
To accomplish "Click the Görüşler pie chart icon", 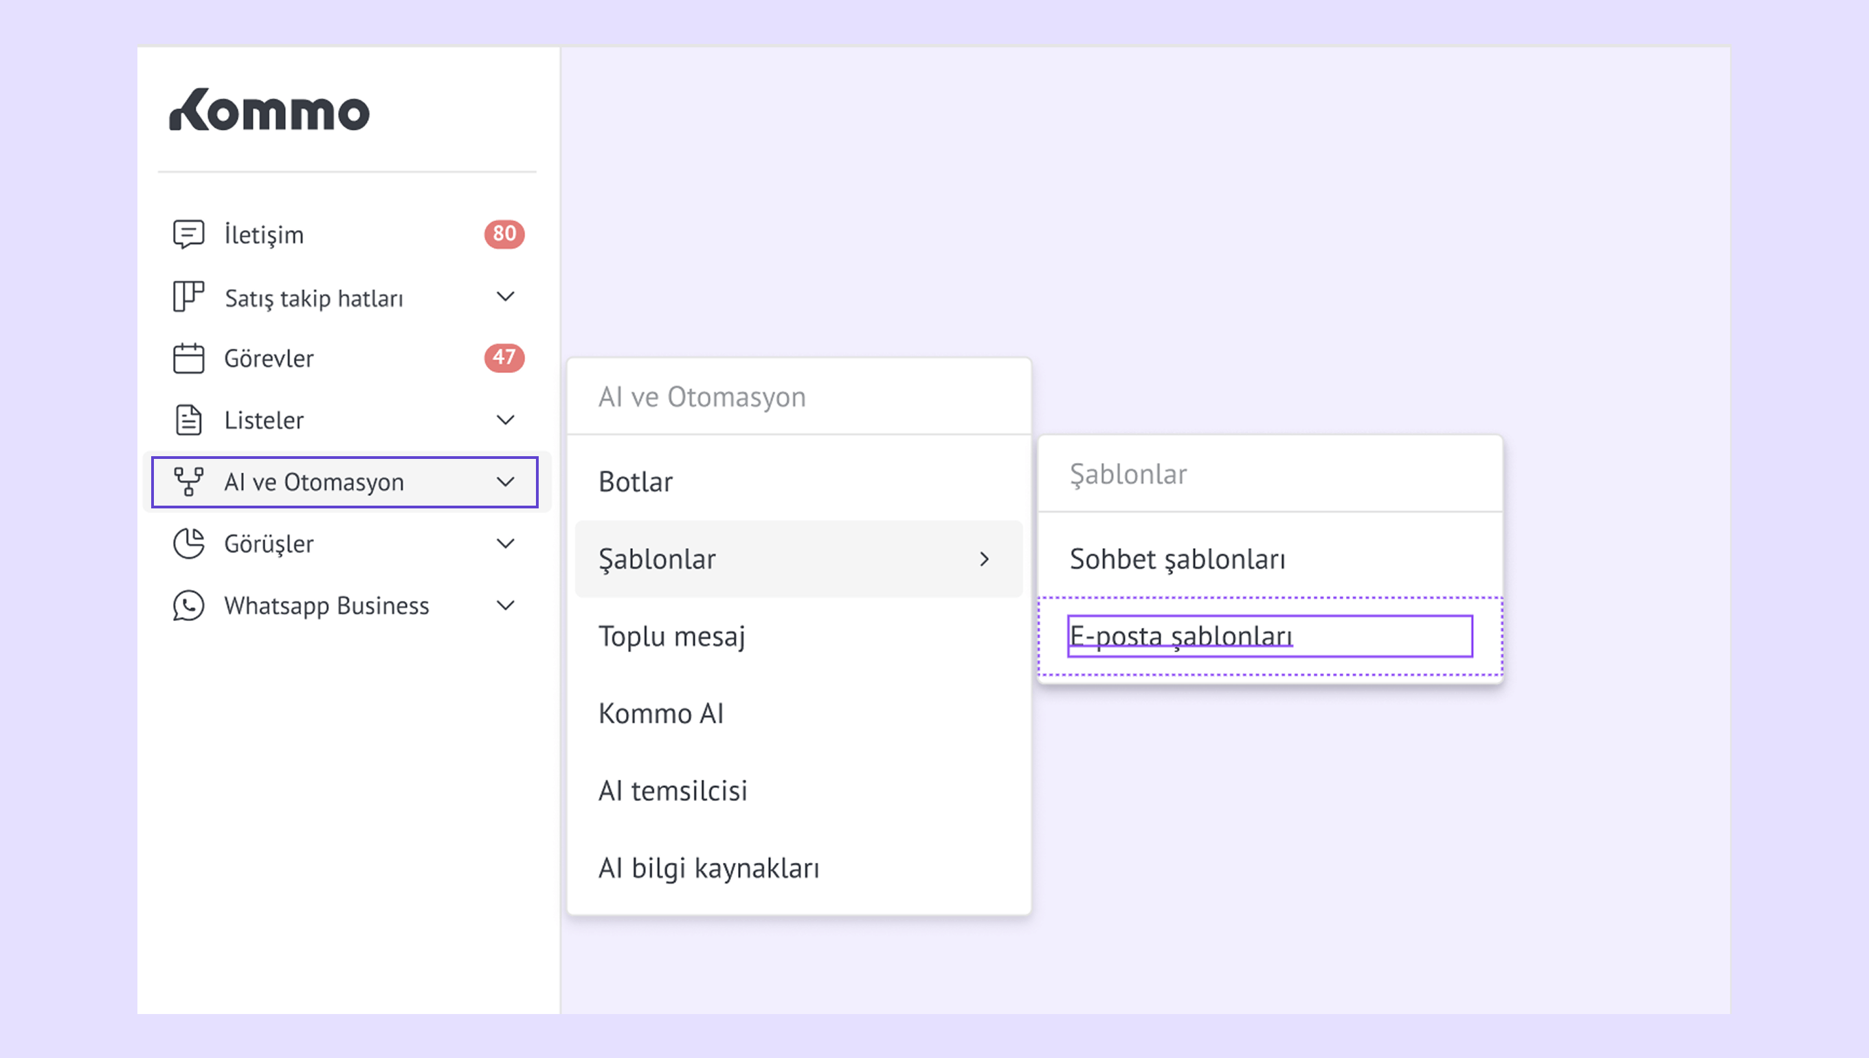I will point(188,543).
